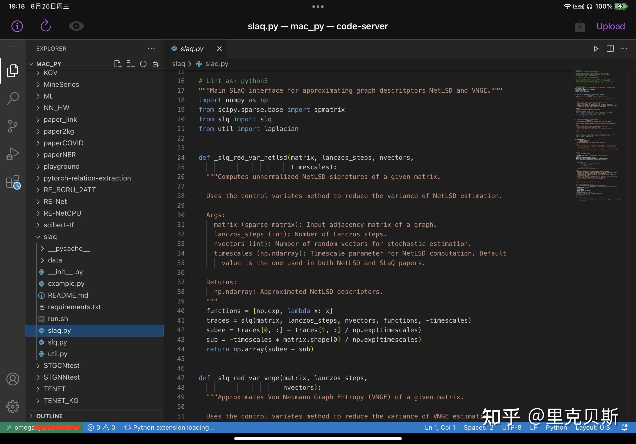Image resolution: width=636 pixels, height=444 pixels.
Task: Open the Source Control view
Action: point(13,126)
